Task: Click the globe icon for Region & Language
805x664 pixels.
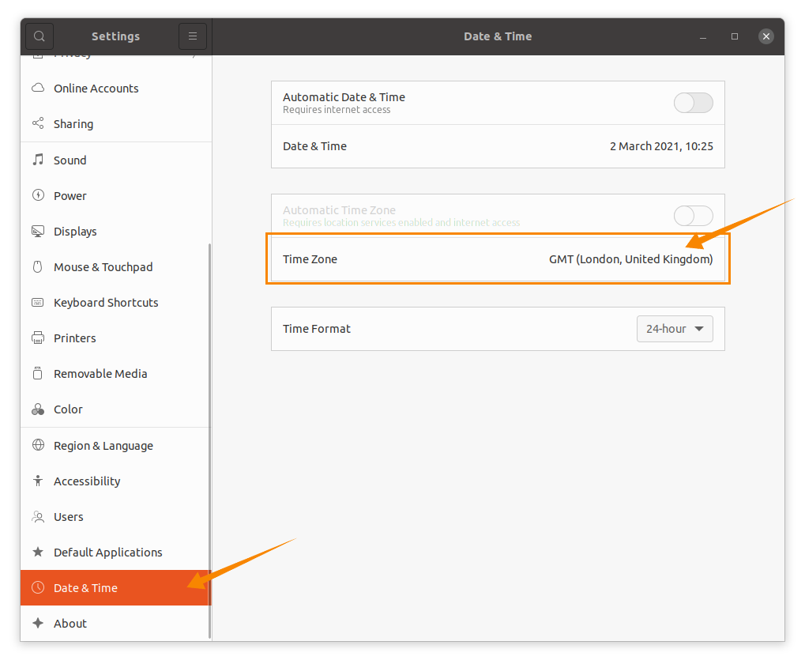Action: (x=38, y=445)
